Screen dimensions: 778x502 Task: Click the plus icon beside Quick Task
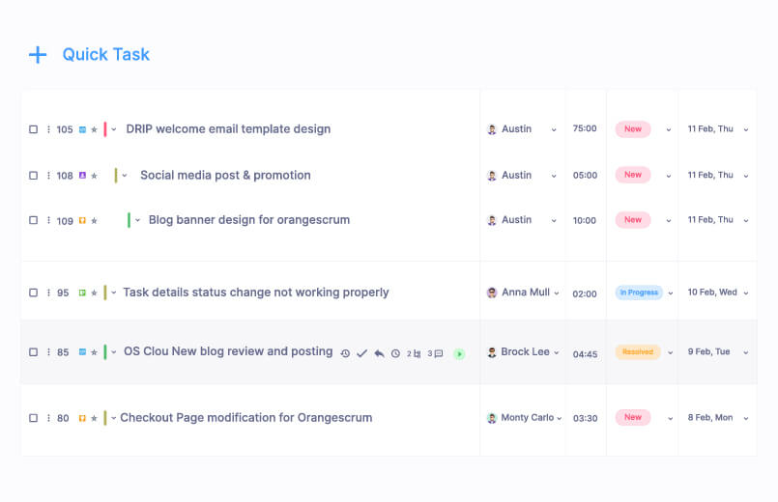pyautogui.click(x=38, y=55)
